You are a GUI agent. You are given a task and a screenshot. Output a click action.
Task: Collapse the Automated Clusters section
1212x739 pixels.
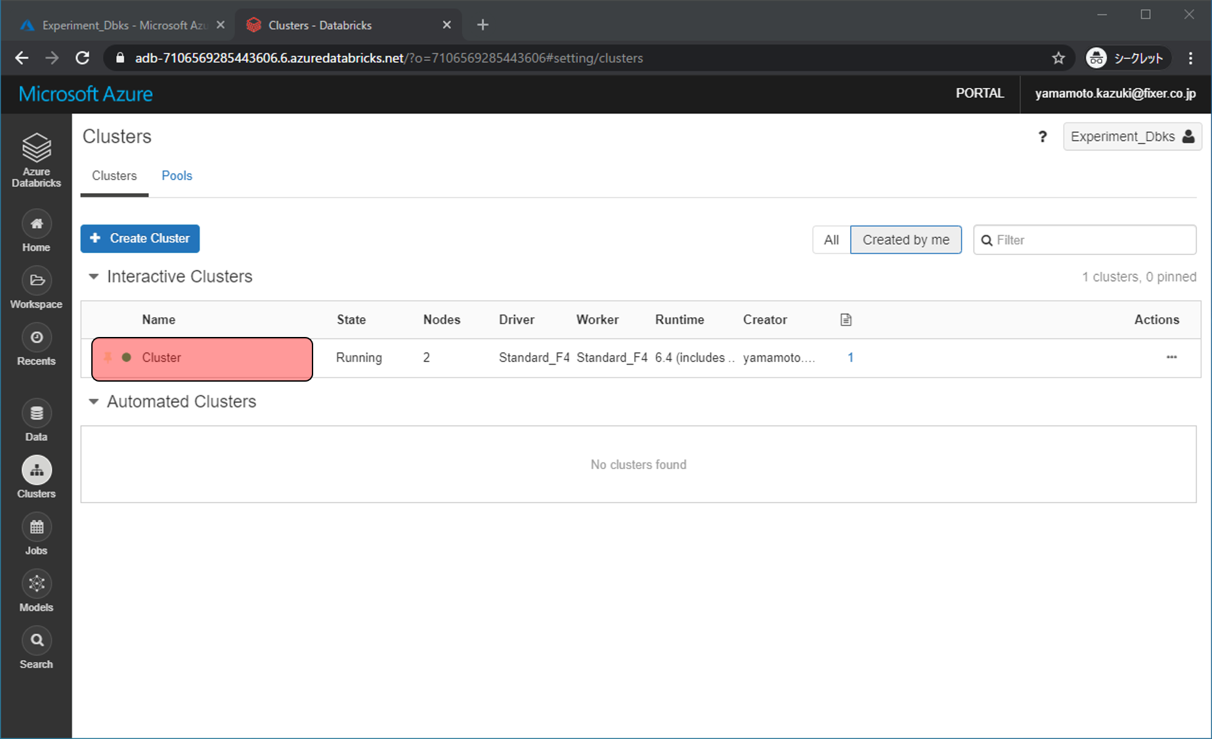click(x=94, y=401)
